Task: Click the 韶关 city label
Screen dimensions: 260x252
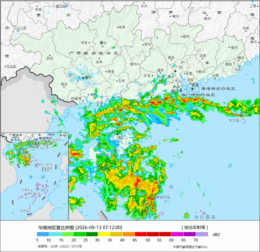Action: (186, 36)
